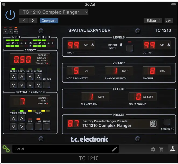
Task: Click the XFLANGER mode label
Action: click(41, 63)
